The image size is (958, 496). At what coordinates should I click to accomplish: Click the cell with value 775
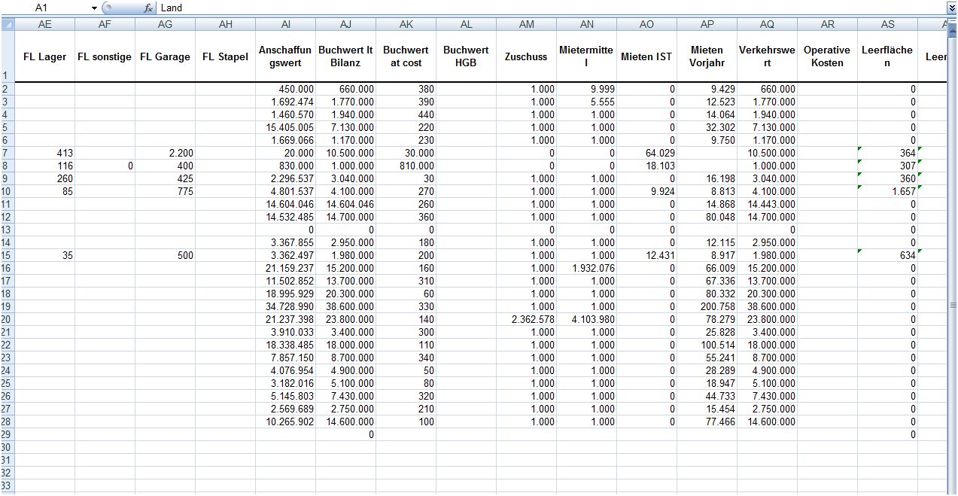[x=165, y=191]
